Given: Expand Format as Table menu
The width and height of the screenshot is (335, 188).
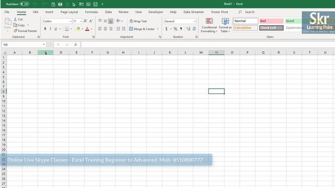Looking at the screenshot, I should 225,26.
